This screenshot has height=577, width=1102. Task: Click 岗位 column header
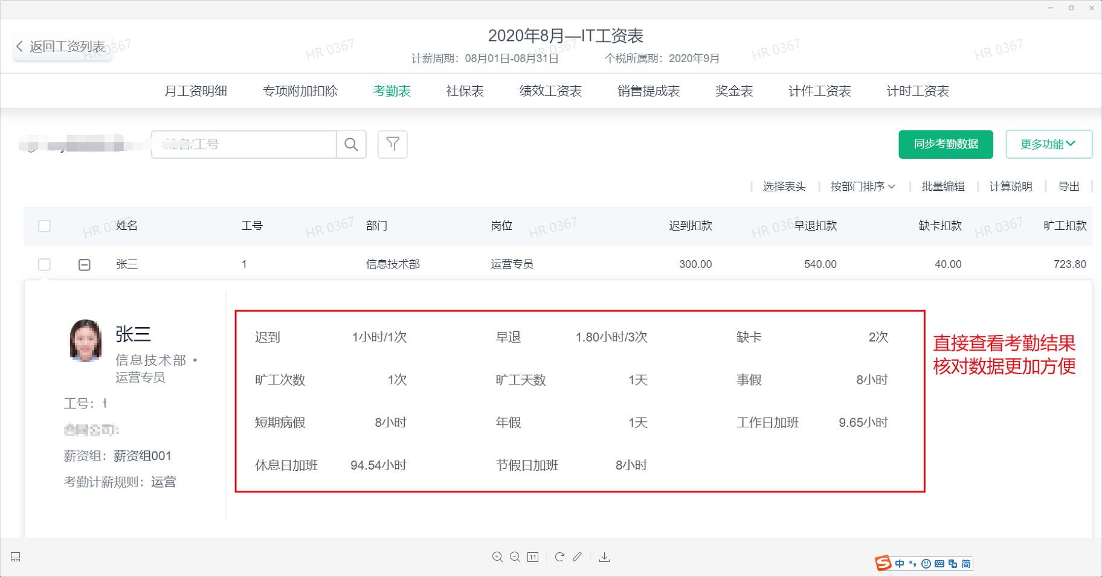[x=501, y=226]
